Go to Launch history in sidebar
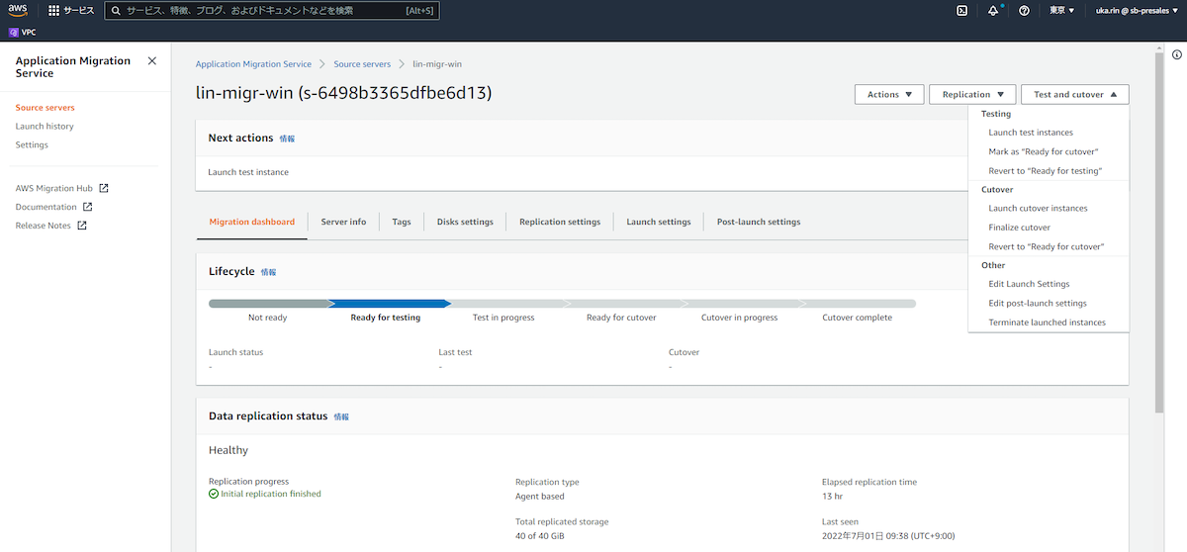Image resolution: width=1187 pixels, height=552 pixels. click(x=45, y=127)
